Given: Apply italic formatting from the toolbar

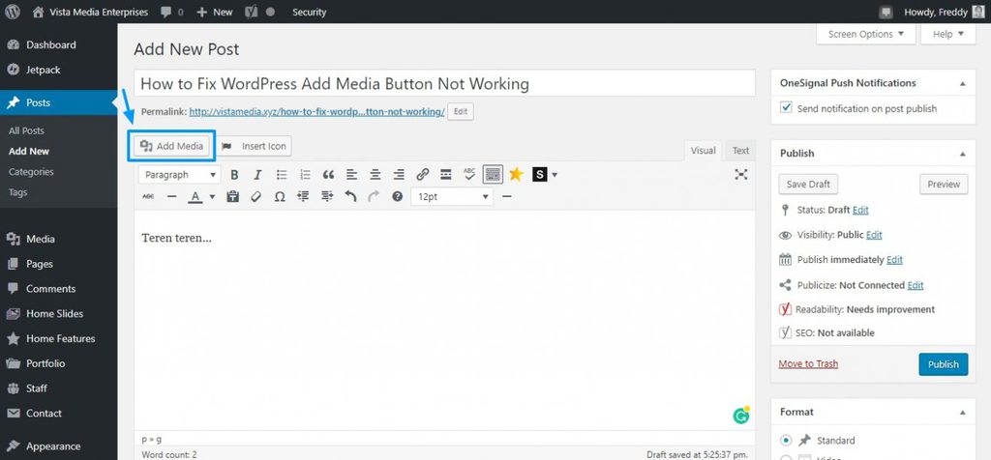Looking at the screenshot, I should (257, 175).
